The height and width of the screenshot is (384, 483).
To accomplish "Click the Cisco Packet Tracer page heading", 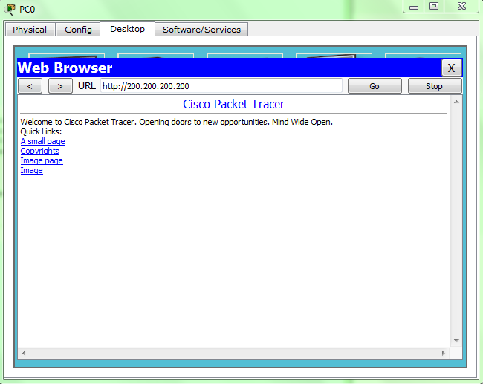I will pos(233,104).
